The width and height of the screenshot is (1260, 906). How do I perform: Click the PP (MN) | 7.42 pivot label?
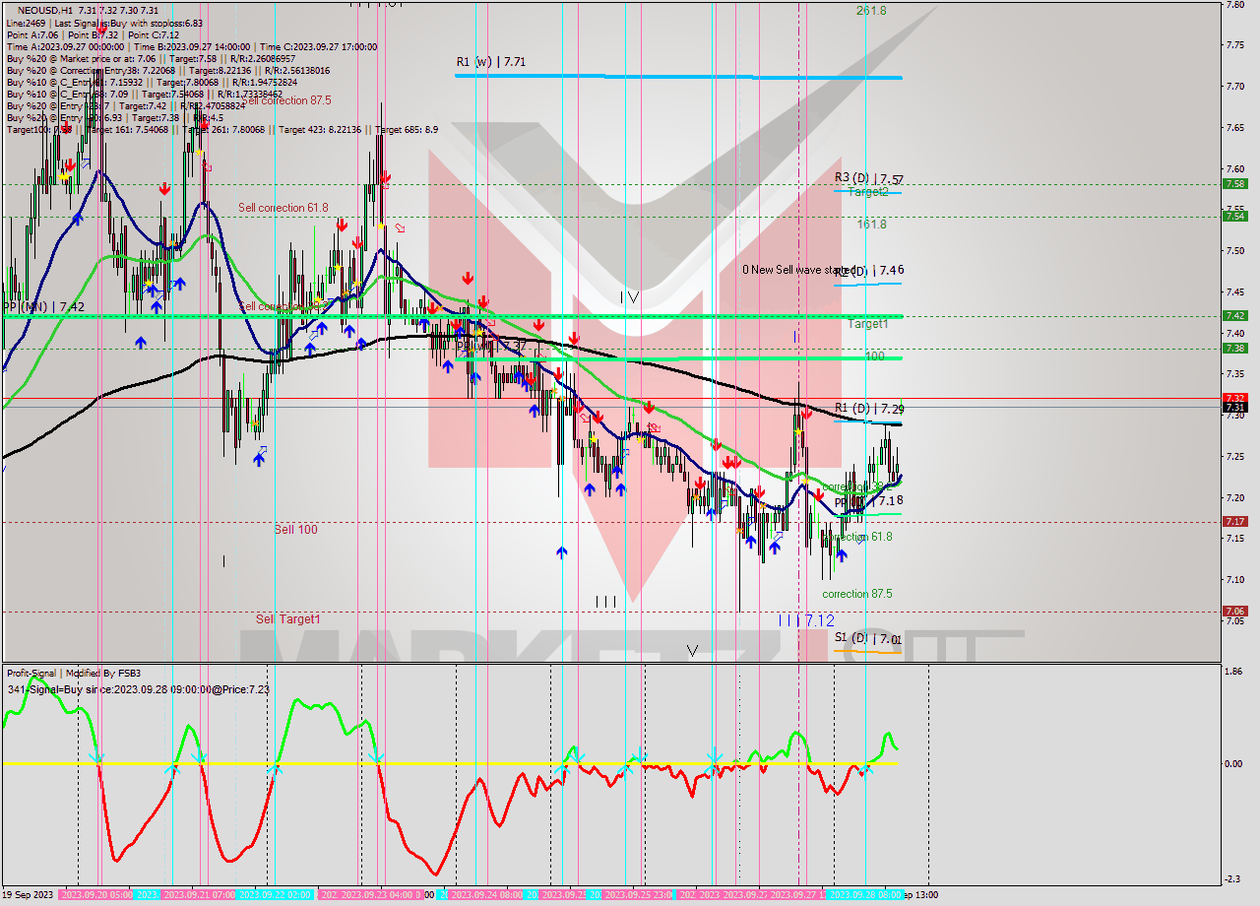[x=43, y=307]
